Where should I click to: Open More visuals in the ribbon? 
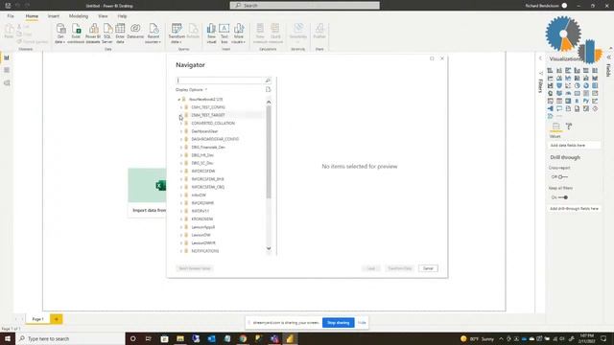(x=239, y=34)
